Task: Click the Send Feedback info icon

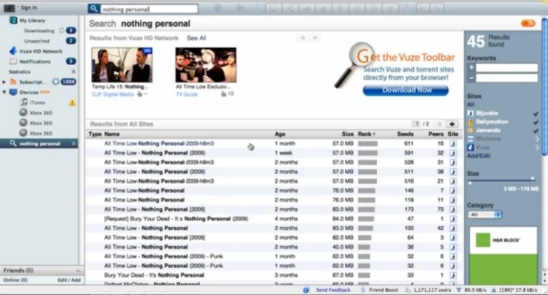Action: 306,290
